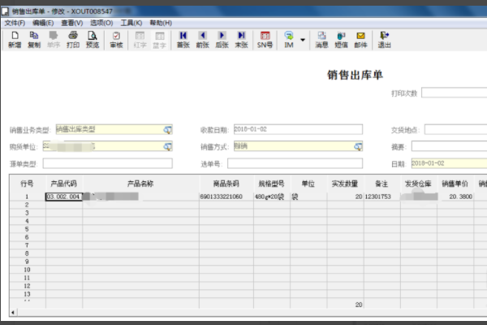Screen dimensions: 487x325
Task: Open the 帮助(H) menu
Action: 161,23
